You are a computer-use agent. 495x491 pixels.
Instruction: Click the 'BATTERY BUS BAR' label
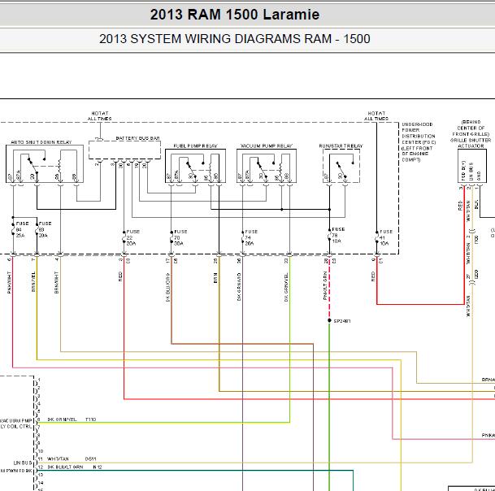[x=137, y=138]
